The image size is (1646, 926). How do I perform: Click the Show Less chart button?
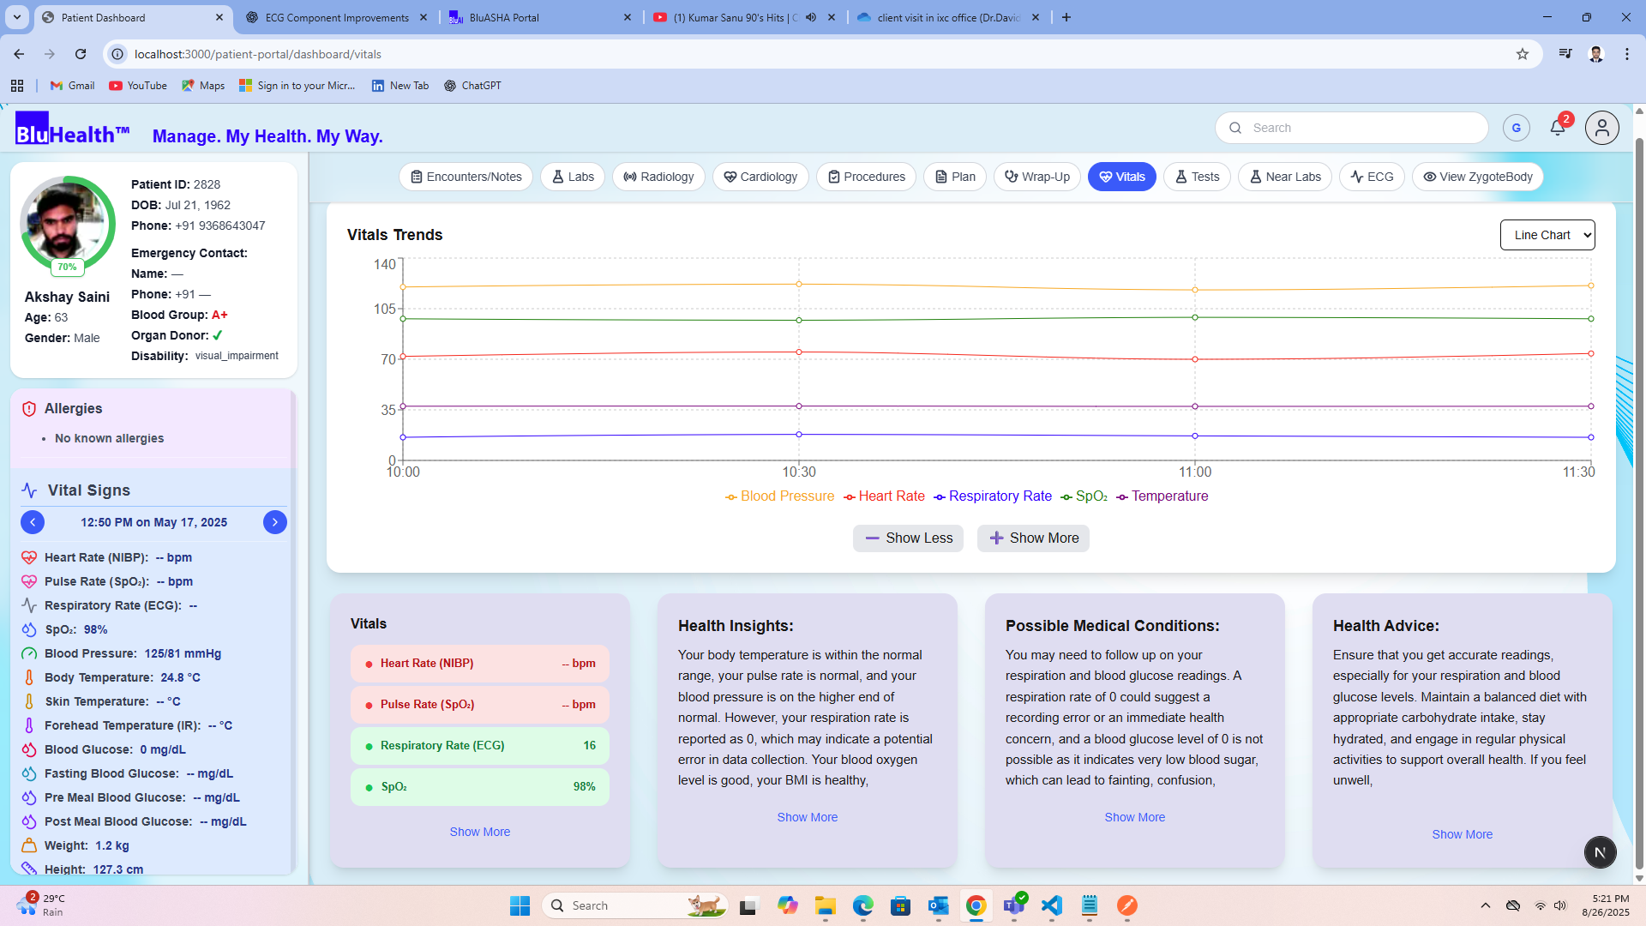coord(908,538)
